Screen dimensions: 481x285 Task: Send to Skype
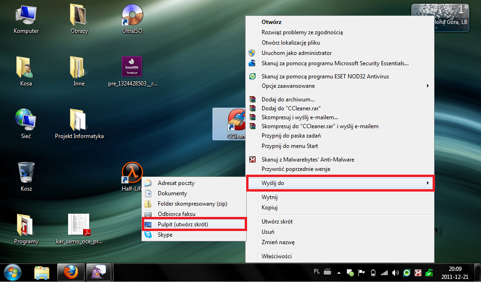194,235
